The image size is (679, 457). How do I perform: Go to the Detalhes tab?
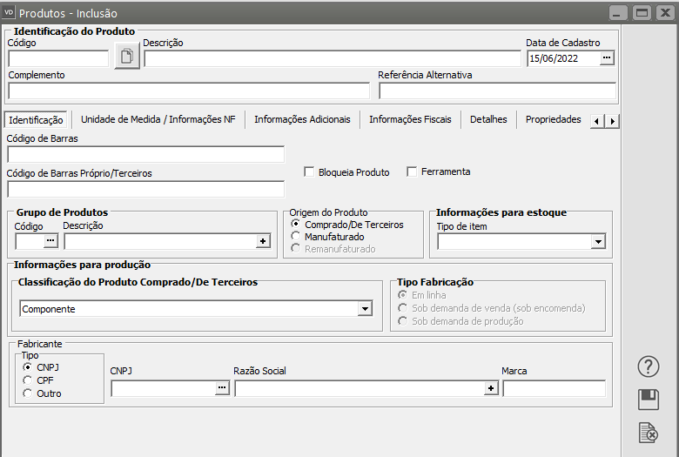(x=488, y=120)
